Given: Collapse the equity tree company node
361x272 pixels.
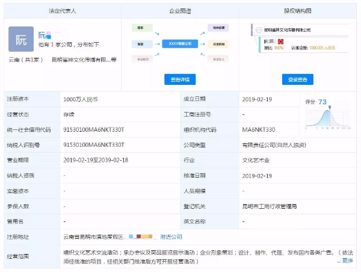Looking at the screenshot, I should pyautogui.click(x=259, y=29).
